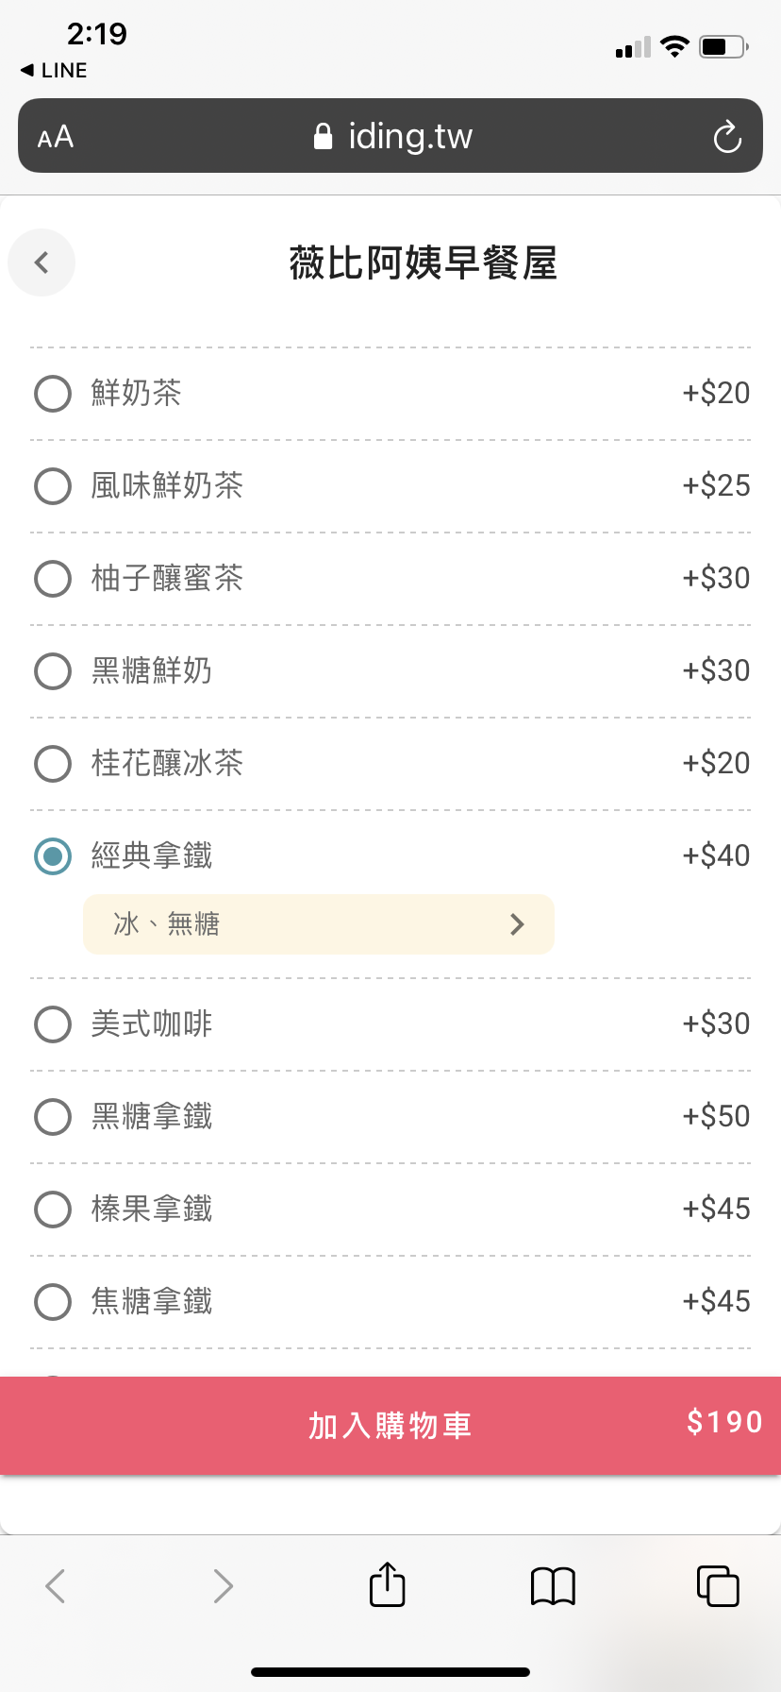781x1692 pixels.
Task: Select 柚子釀蜜茶 for +$30
Action: click(390, 579)
